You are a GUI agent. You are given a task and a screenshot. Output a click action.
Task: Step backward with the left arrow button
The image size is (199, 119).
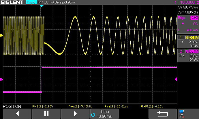tap(17, 114)
